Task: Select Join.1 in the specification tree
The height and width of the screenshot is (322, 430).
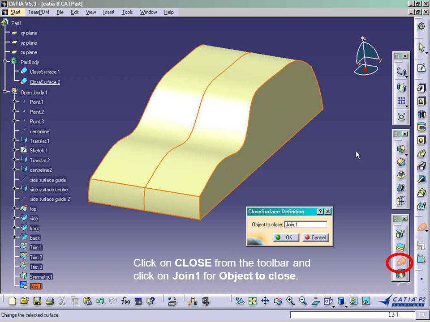Action: coord(36,286)
